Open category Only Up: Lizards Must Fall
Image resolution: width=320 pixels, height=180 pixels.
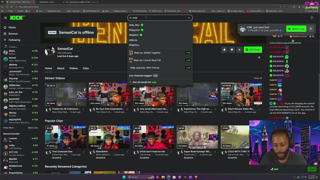[160, 60]
